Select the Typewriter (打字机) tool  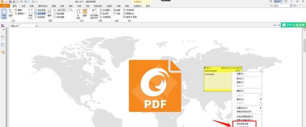[x=78, y=14]
